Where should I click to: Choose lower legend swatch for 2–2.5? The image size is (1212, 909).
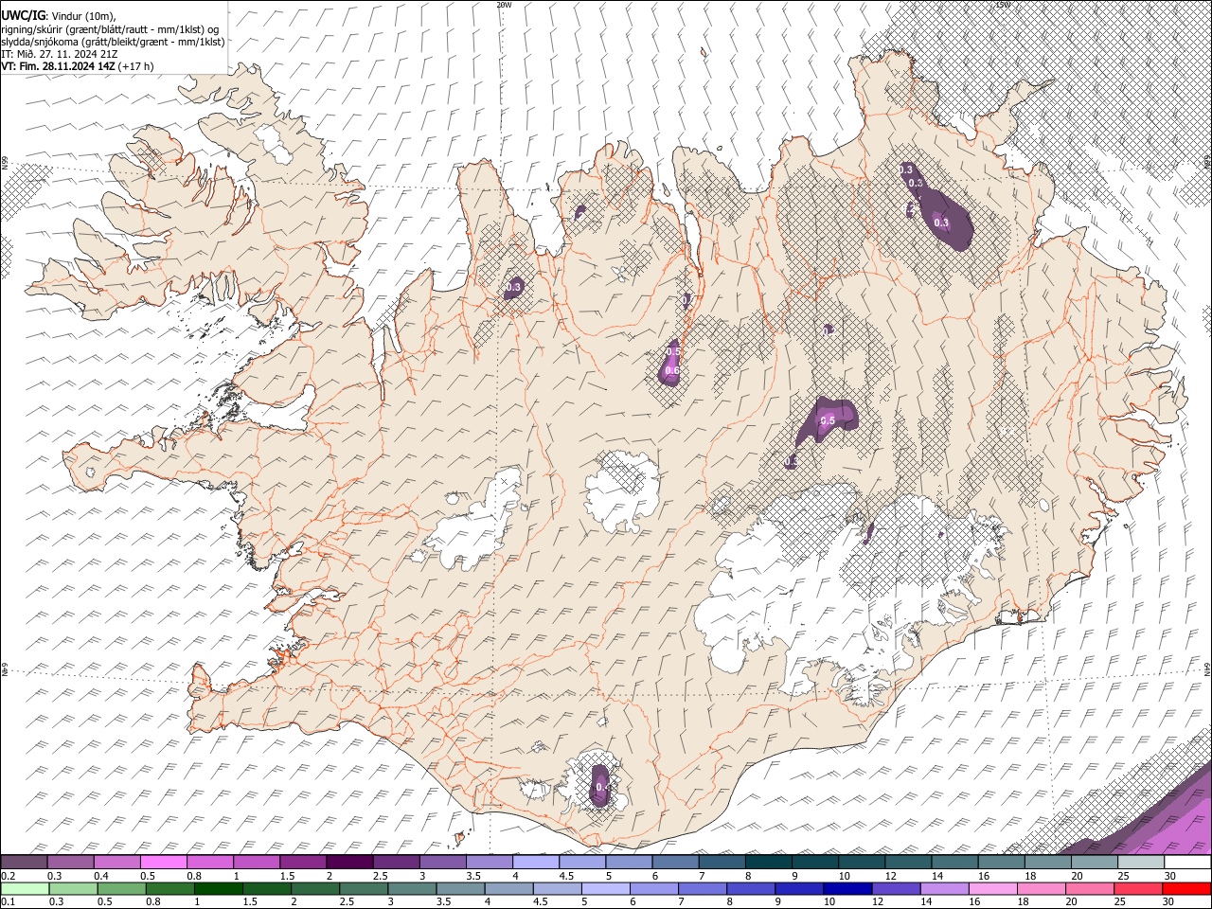(x=315, y=888)
